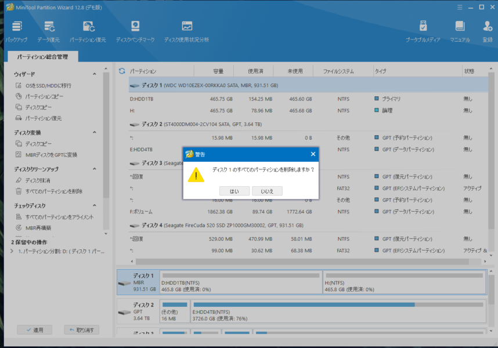The image size is (498, 348).
Task: Select ディスク 2 ST4000DM004 header row
Action: coord(308,124)
